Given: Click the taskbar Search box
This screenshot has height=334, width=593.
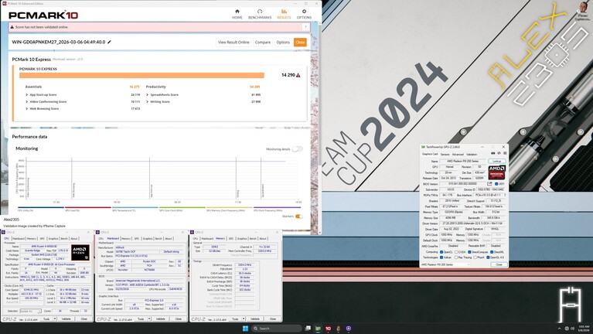Looking at the screenshot, I should click(x=278, y=329).
